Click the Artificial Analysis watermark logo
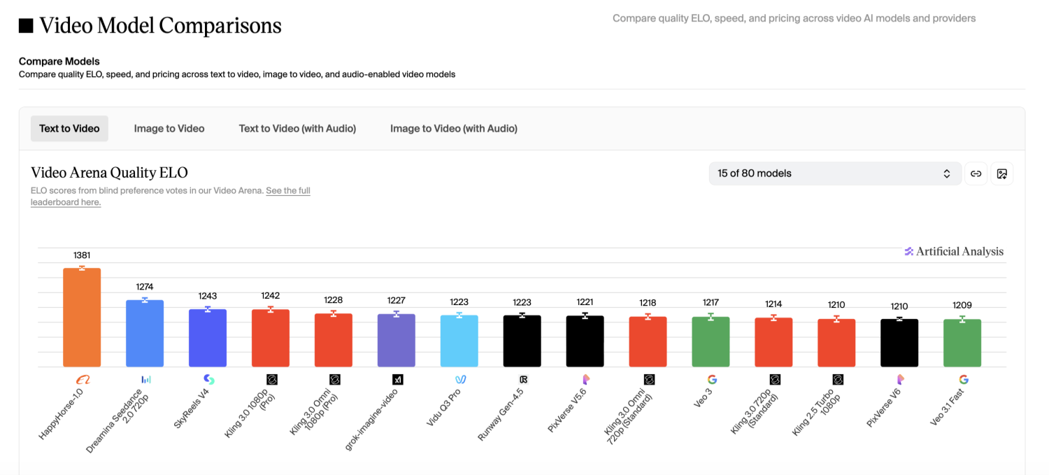 pos(953,252)
